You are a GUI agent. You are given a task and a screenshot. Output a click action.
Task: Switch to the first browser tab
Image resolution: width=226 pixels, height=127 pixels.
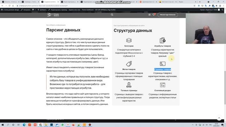[11, 2]
